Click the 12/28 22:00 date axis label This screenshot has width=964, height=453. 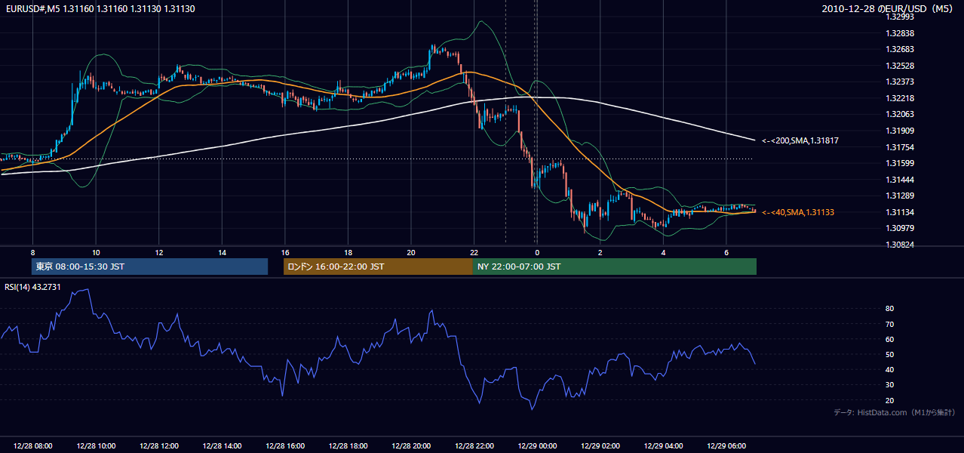474,446
